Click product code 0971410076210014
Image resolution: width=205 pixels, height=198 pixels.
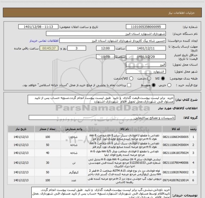(175, 180)
